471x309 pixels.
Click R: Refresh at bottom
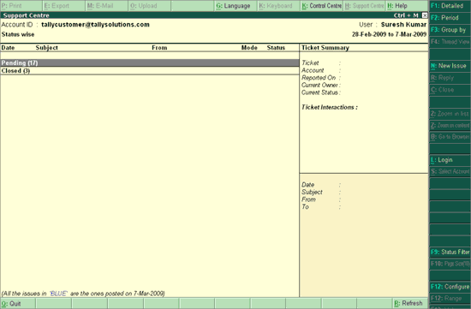coord(410,304)
